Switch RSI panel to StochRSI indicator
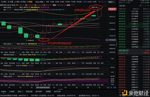This screenshot has height=97, width=150. 89,85
